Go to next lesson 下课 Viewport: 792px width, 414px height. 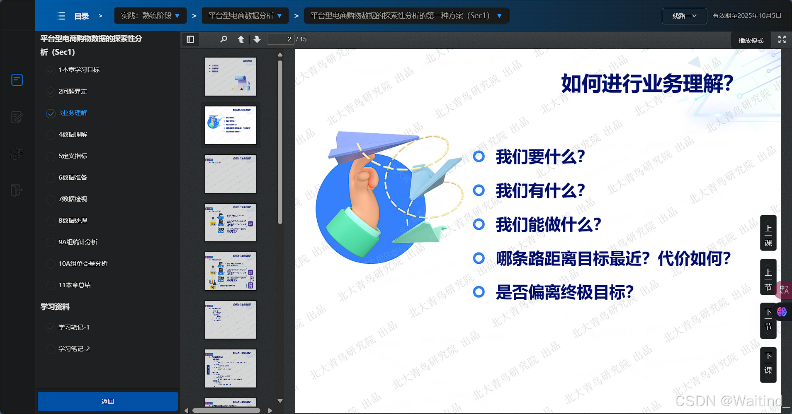768,365
